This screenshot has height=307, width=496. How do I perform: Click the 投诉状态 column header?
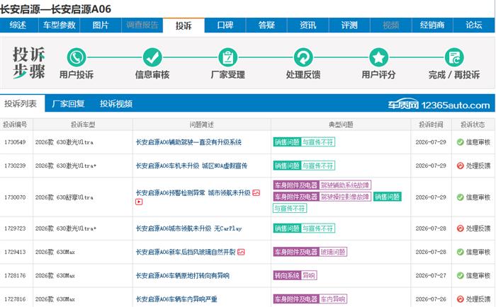pyautogui.click(x=473, y=124)
